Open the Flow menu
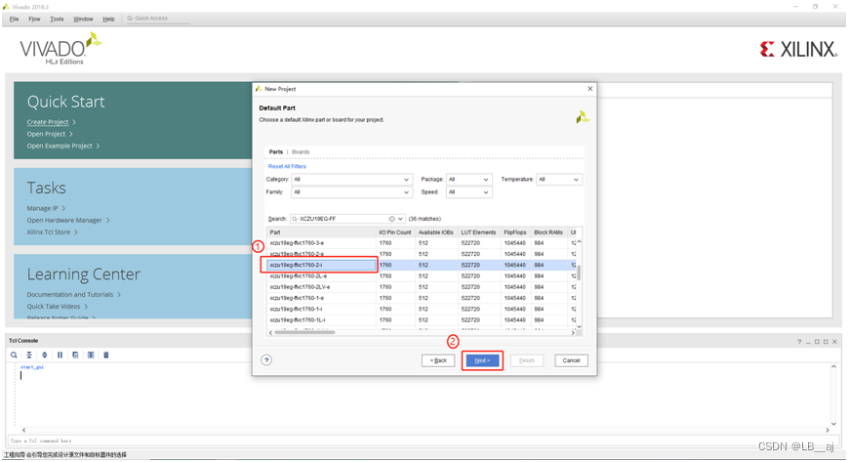The width and height of the screenshot is (848, 462). point(34,19)
